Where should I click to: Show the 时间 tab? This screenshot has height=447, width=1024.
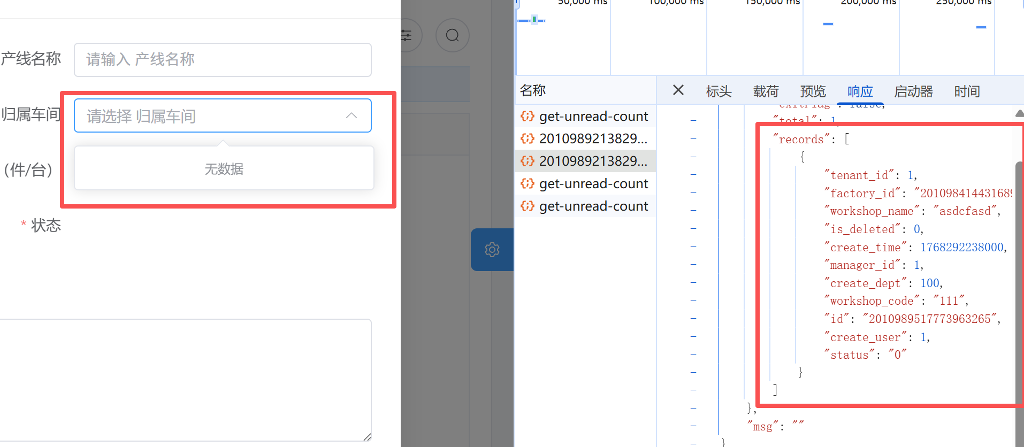967,91
